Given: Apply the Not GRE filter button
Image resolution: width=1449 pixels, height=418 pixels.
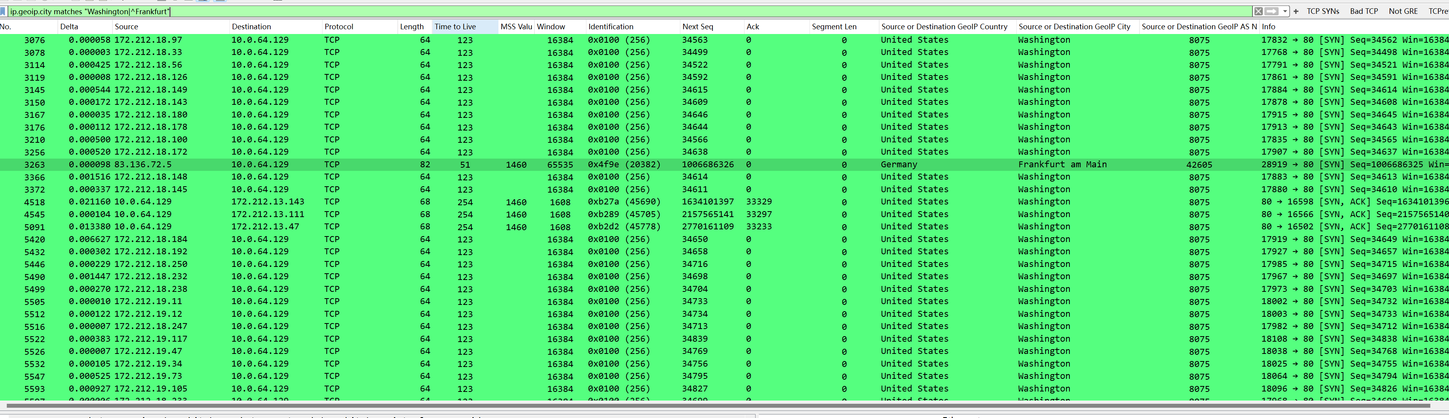Looking at the screenshot, I should pyautogui.click(x=1403, y=11).
